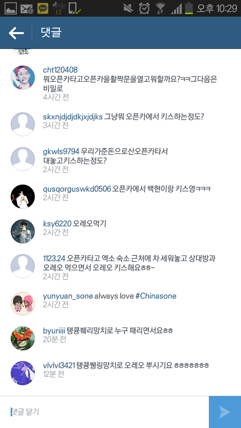Tap the battery indicator icon

[189, 8]
